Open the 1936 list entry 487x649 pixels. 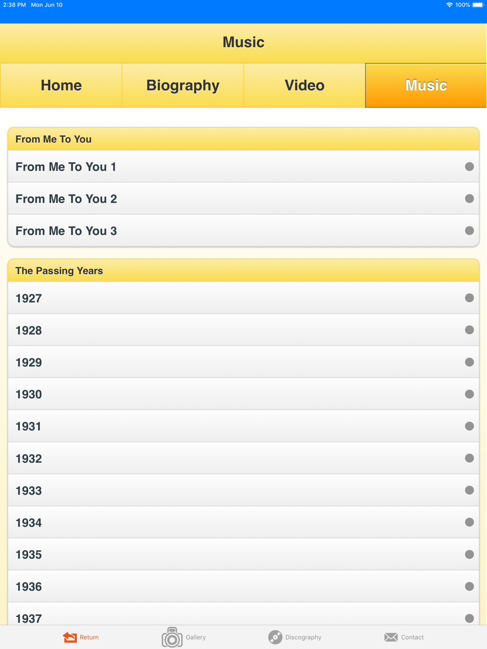(243, 586)
